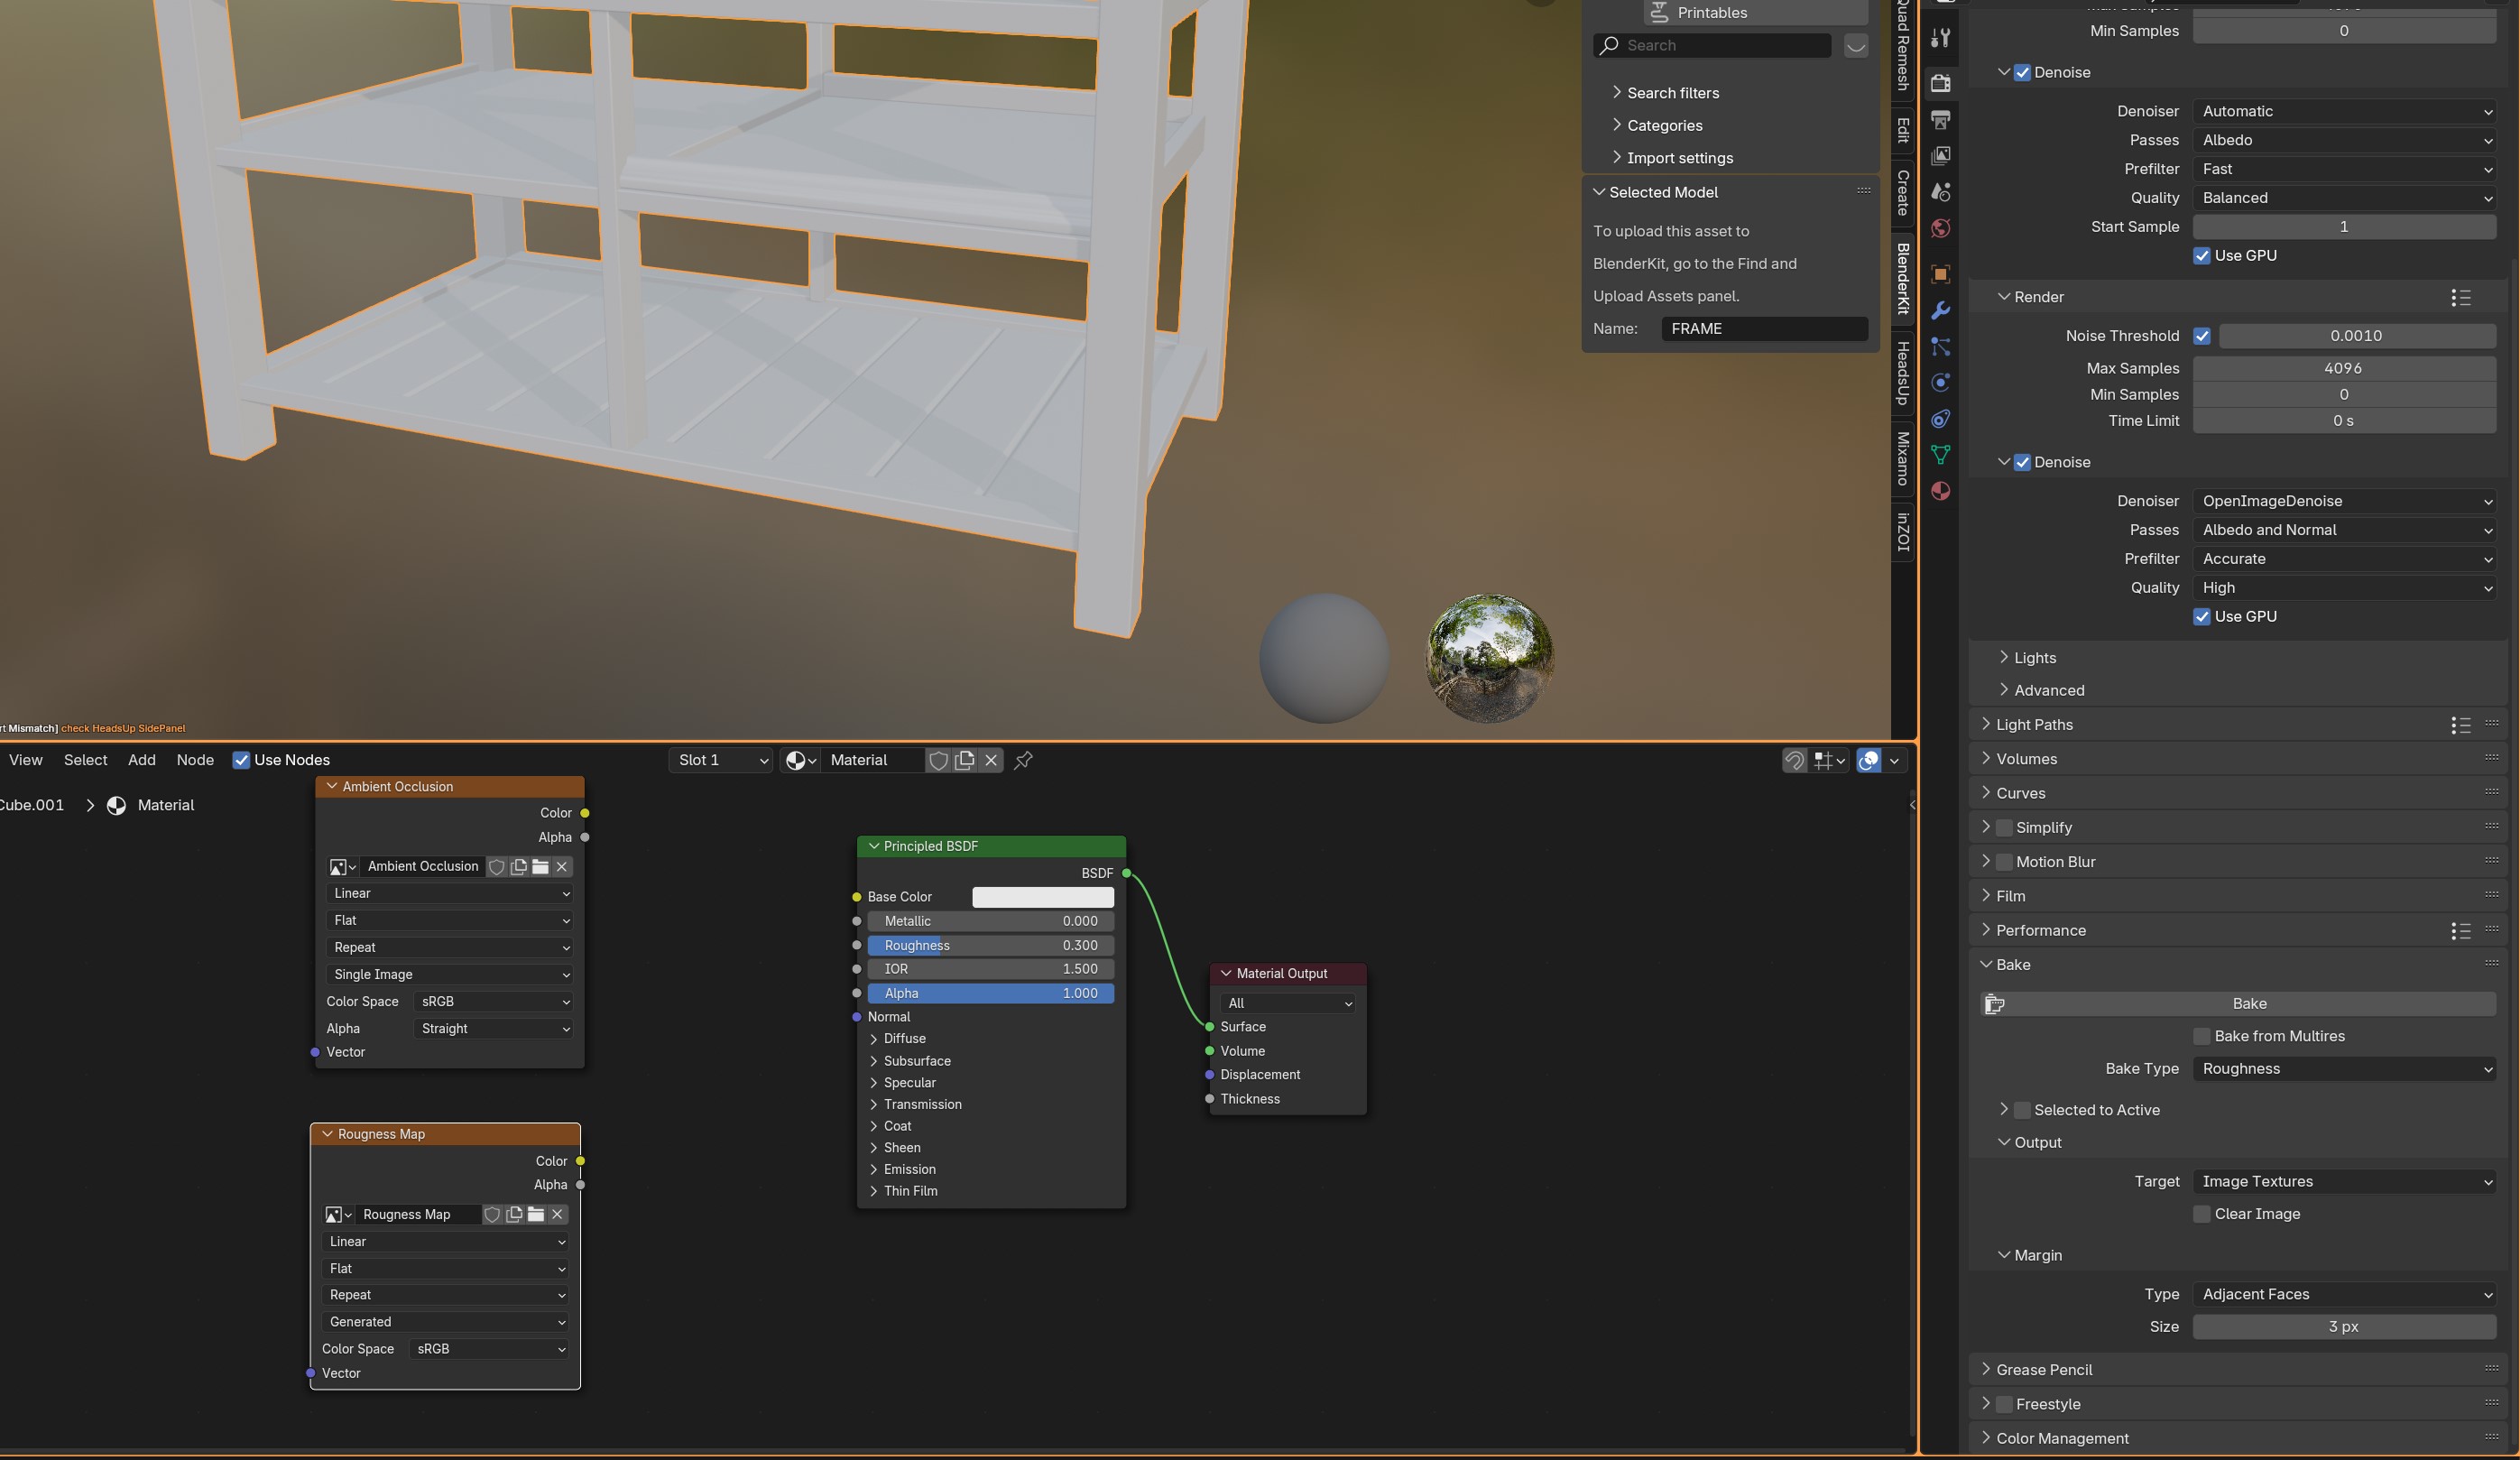Browse images in the Rougness Map node
2520x1460 pixels.
coord(337,1214)
